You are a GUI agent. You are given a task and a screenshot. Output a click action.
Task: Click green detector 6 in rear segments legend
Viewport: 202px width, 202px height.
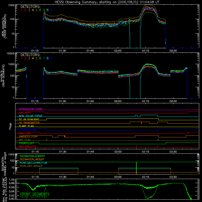click(40, 58)
